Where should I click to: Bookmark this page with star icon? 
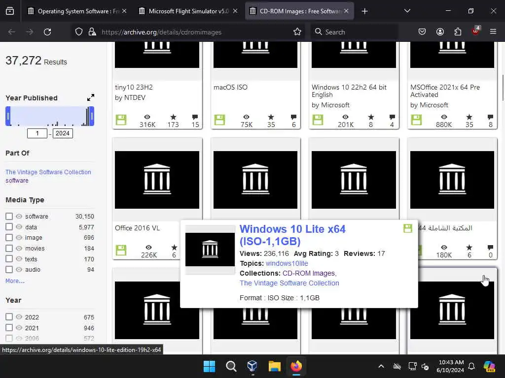click(x=297, y=32)
